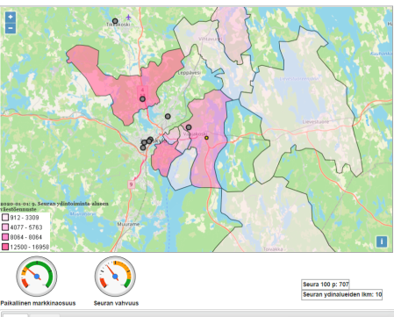394x317 pixels.
Task: Select the 912 - 3309 legend swatch
Action: click(5, 218)
